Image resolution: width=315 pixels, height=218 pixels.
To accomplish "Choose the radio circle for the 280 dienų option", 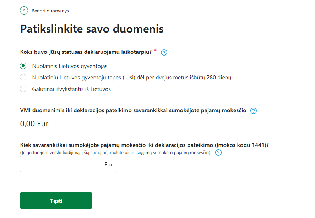I will pyautogui.click(x=23, y=78).
